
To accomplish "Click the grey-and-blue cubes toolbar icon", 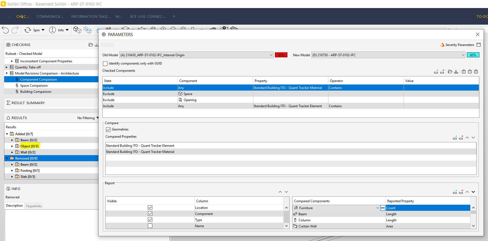I will click(x=87, y=30).
